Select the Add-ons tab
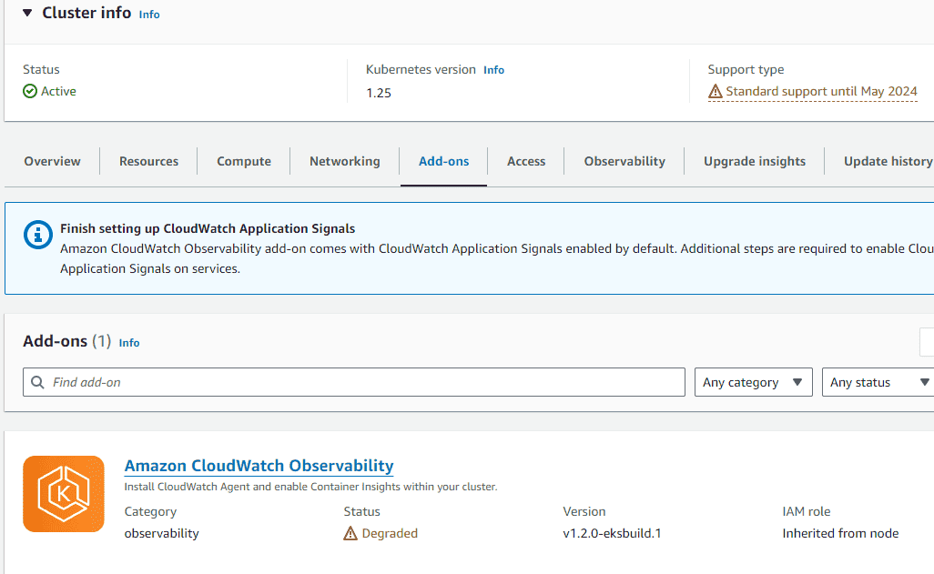 (x=443, y=161)
